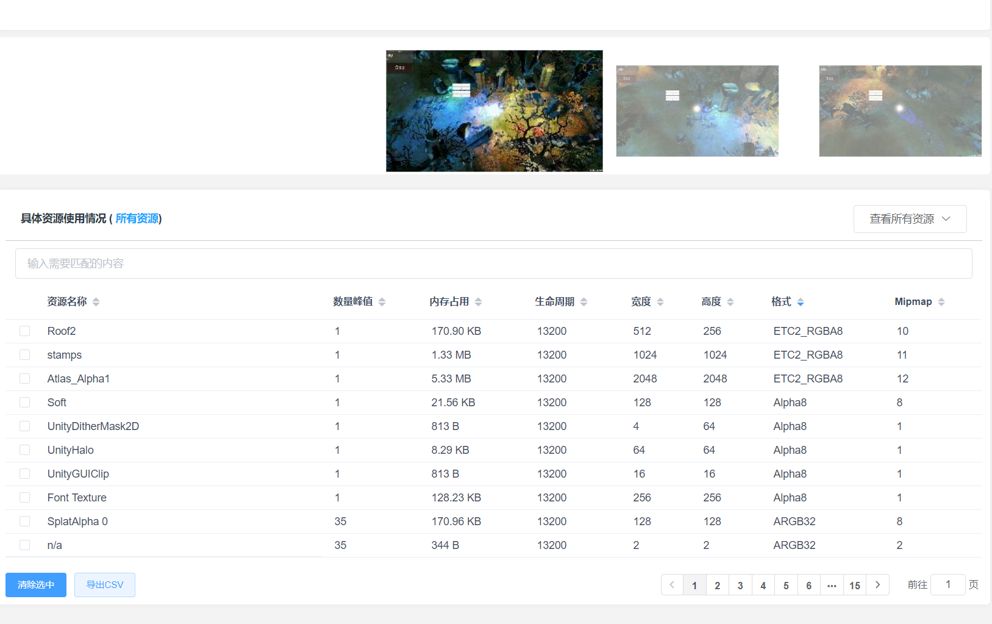
Task: Check the UnityHalo row checkbox
Action: (24, 450)
